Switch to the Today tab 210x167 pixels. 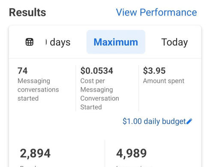(174, 42)
